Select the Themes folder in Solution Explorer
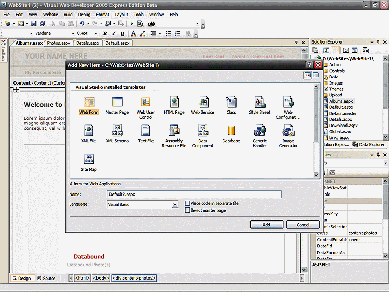Screen dimensions: 389x292 (336, 89)
